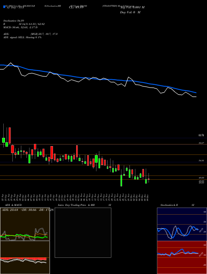
Task: Click the tall green candlestick at the lowest low
Action: (121, 181)
